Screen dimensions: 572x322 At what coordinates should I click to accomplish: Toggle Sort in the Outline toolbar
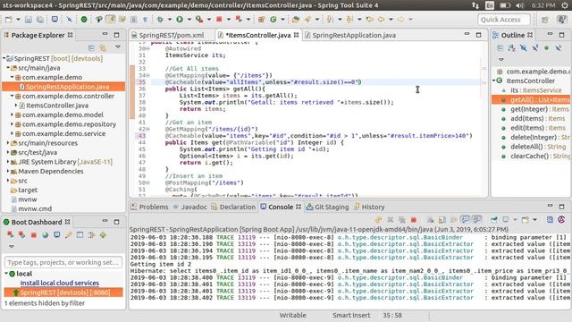click(512, 47)
